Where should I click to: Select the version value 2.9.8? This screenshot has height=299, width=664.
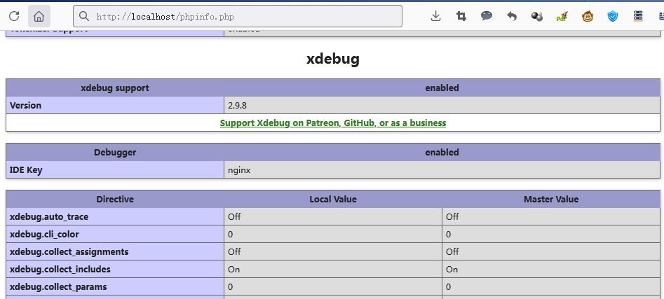coord(237,105)
